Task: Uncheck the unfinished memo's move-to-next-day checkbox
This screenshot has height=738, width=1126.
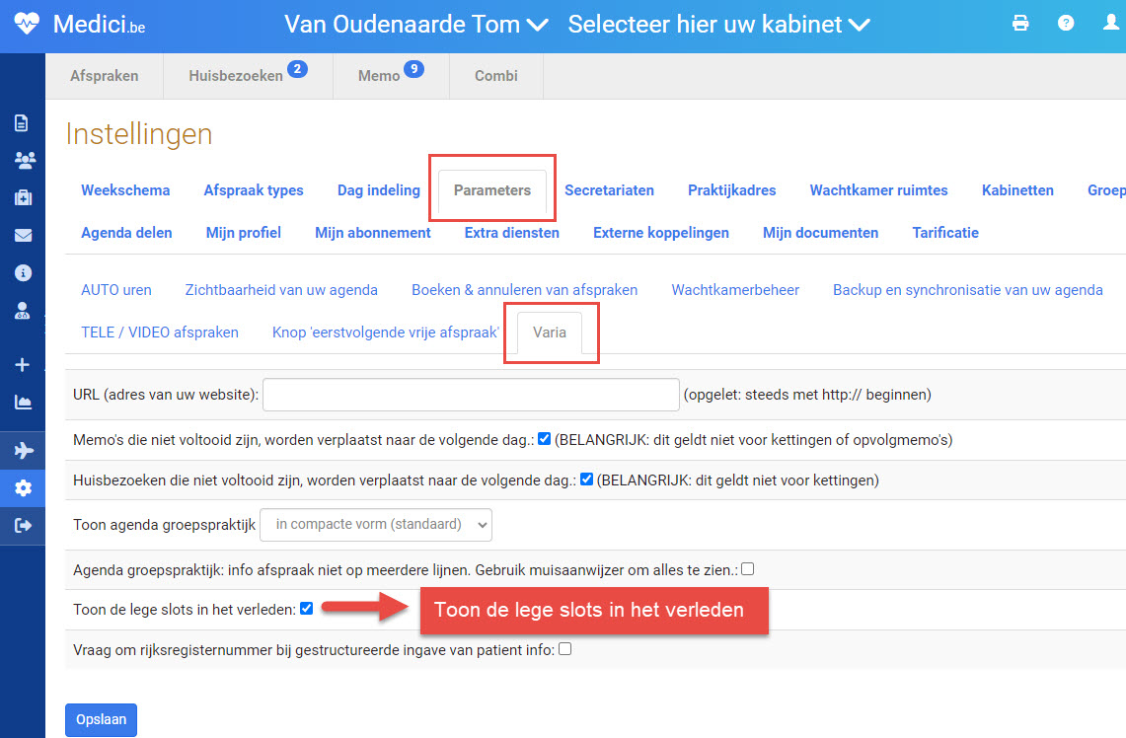Action: tap(545, 439)
